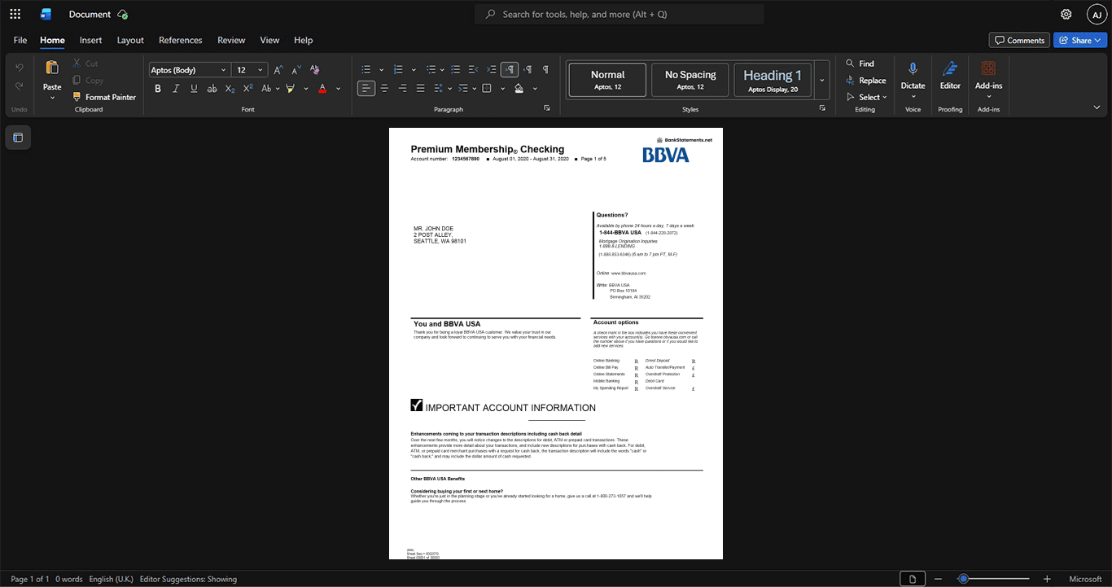Image resolution: width=1112 pixels, height=587 pixels.
Task: Increase font size with grow icon
Action: click(x=278, y=70)
